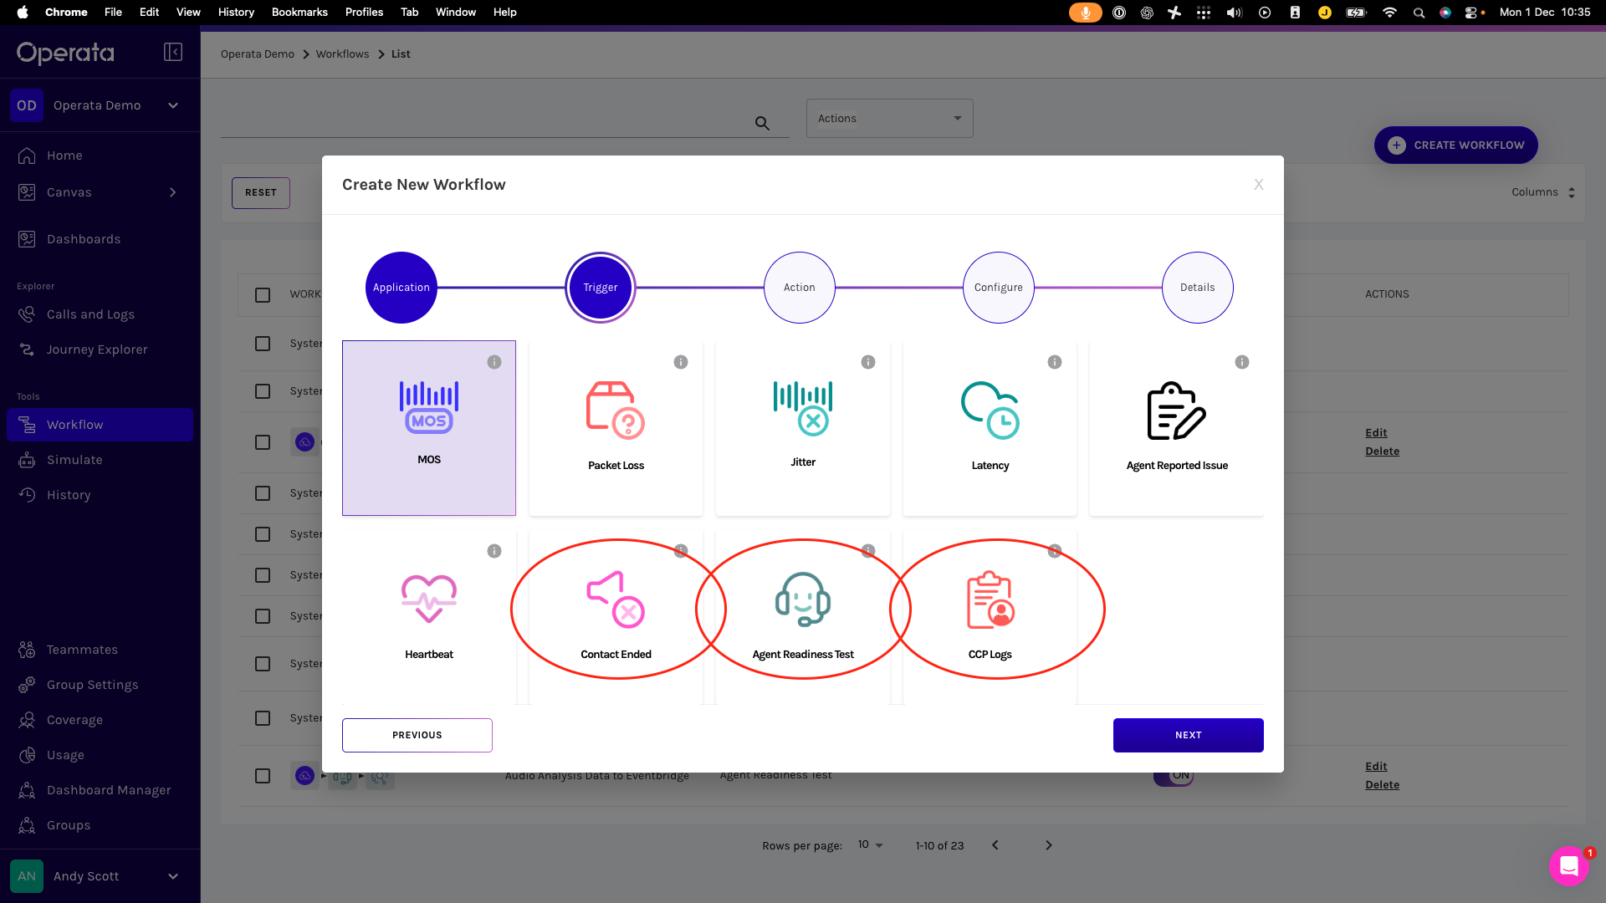Close the Create New Workflow dialog
This screenshot has height=903, width=1606.
[1259, 185]
